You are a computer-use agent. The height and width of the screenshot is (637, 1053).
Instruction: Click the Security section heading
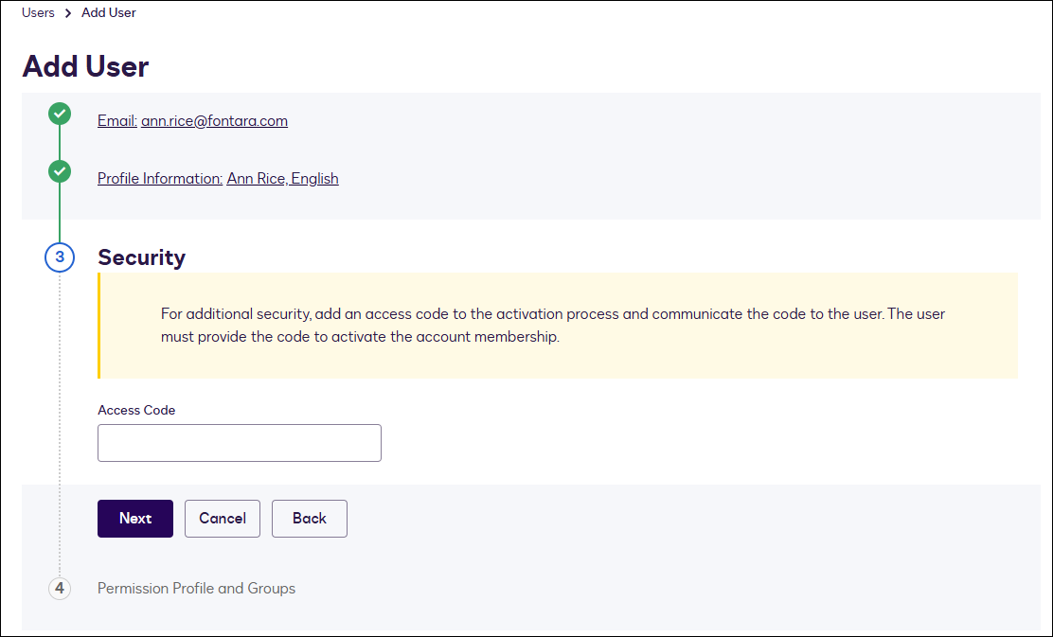(142, 257)
